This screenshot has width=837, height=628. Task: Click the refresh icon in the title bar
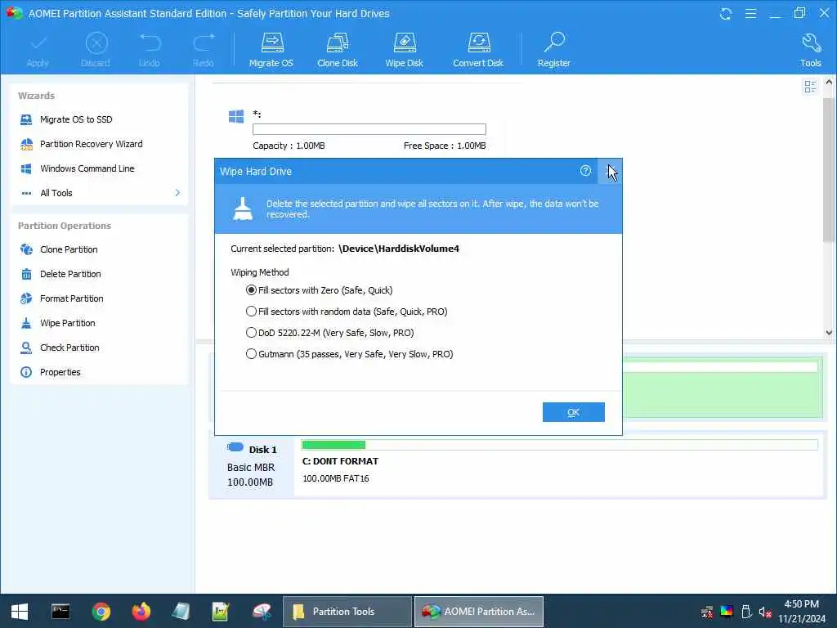coord(726,13)
